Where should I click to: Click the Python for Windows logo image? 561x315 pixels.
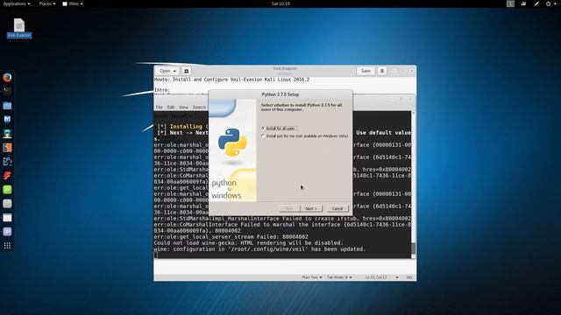point(232,150)
